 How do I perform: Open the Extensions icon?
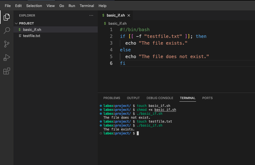[7, 71]
